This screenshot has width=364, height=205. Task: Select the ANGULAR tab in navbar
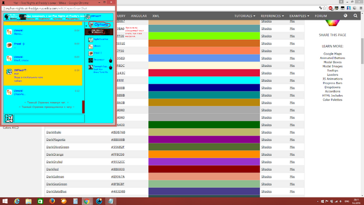click(139, 16)
